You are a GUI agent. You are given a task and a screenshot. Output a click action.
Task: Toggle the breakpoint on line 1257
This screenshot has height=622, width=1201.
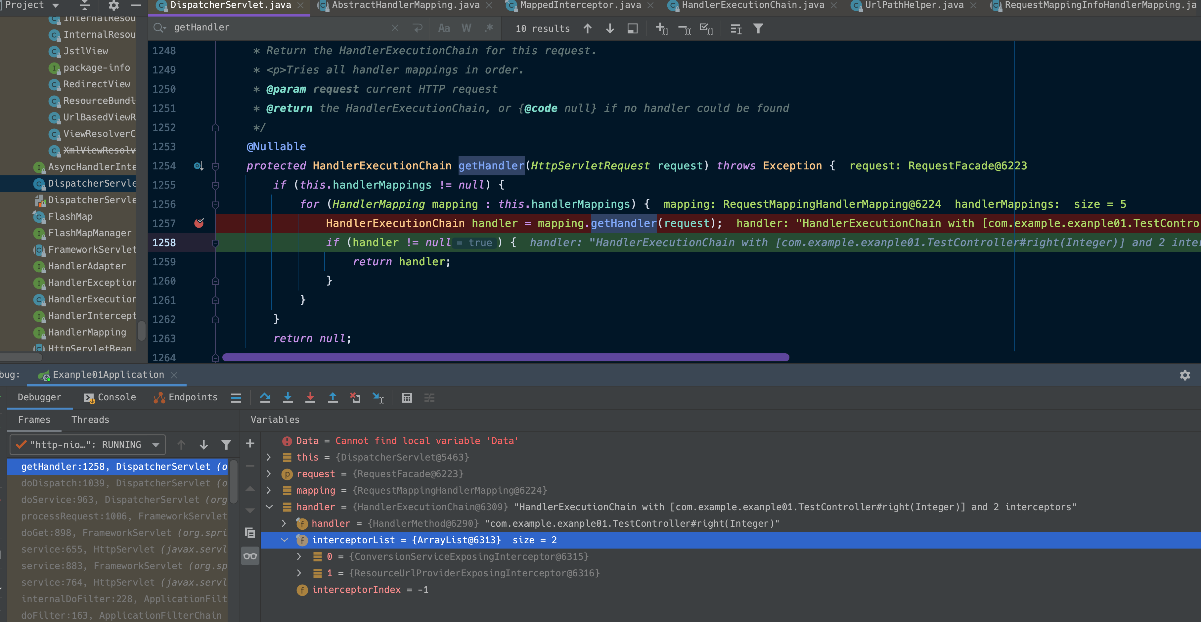coord(199,223)
